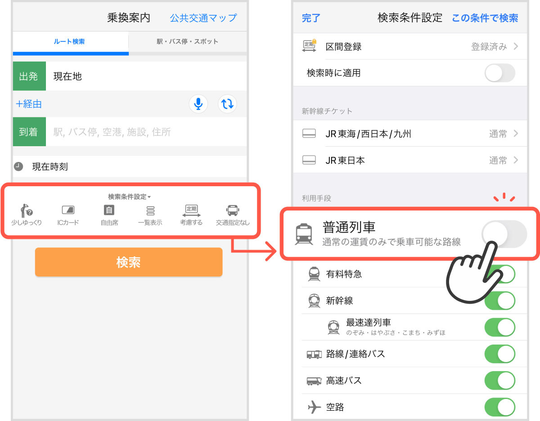Viewport: 540px width, 421px height.
Task: Tap the 定期 考慮する commuter pass icon
Action: [191, 215]
